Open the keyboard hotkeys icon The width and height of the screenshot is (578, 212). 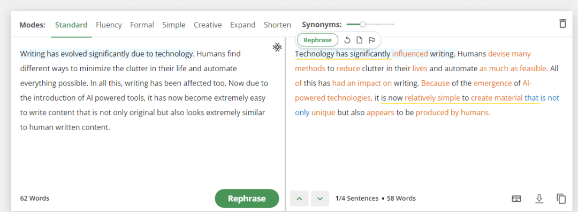[x=516, y=199]
